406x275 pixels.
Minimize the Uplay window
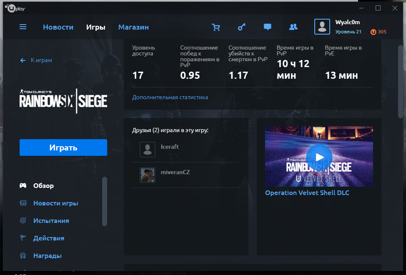coord(361,8)
